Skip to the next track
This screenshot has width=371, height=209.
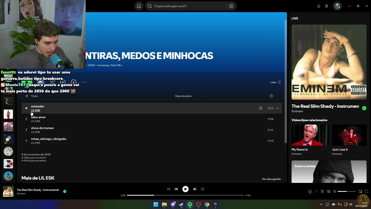pyautogui.click(x=195, y=189)
